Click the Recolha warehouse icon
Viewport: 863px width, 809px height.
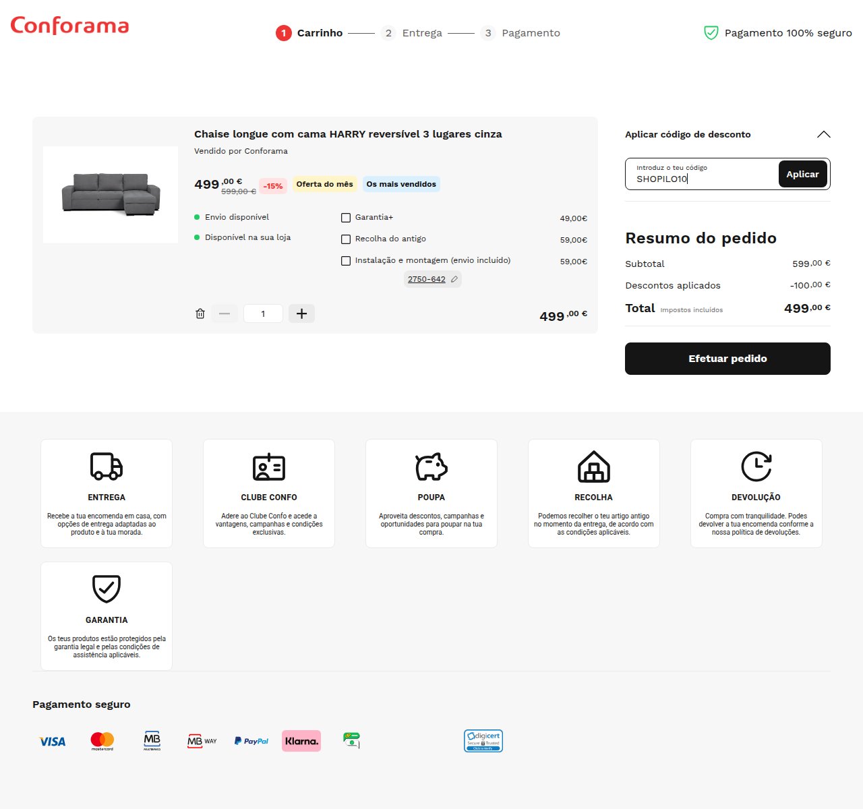tap(594, 467)
